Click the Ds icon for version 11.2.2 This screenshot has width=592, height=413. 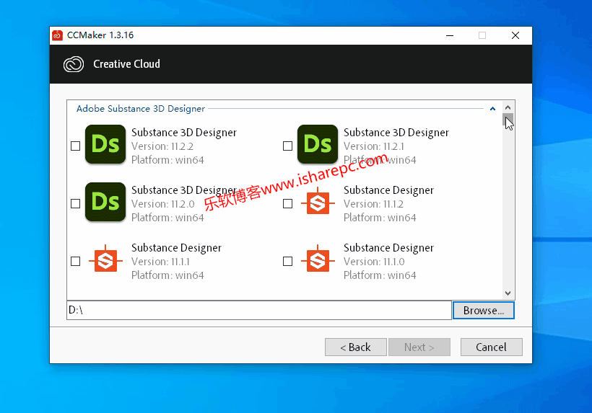pos(105,144)
